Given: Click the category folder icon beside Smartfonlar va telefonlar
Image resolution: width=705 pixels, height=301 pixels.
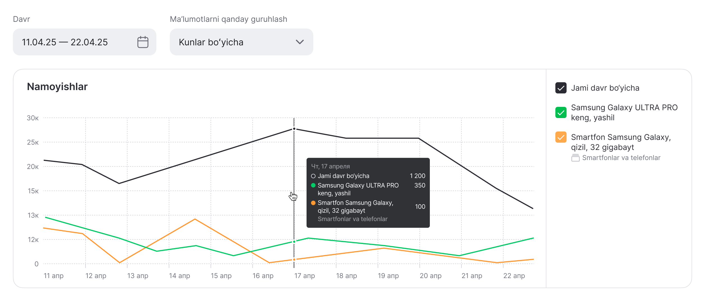Looking at the screenshot, I should (575, 158).
